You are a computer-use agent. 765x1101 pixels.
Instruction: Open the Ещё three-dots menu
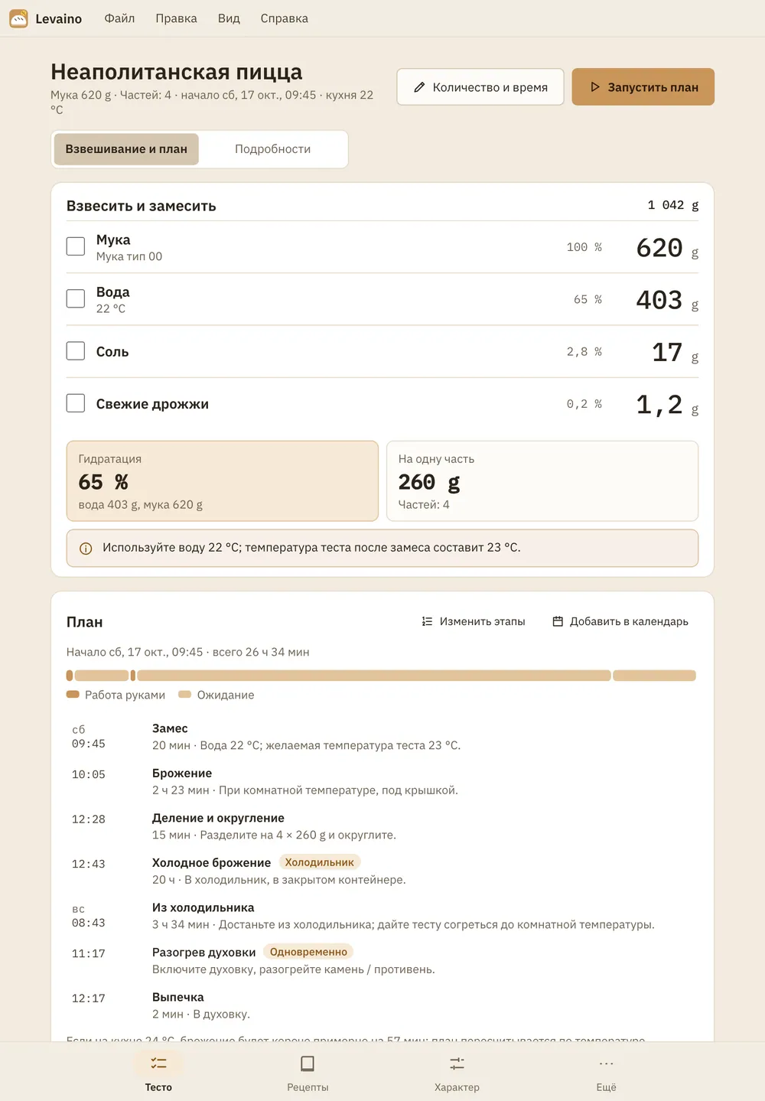tap(606, 1064)
